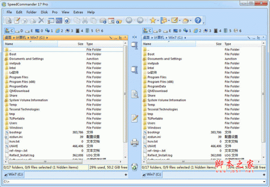Click the panel split arrows icon
270x187 pixels.
click(135, 37)
